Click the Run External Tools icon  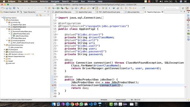pos(66,8)
